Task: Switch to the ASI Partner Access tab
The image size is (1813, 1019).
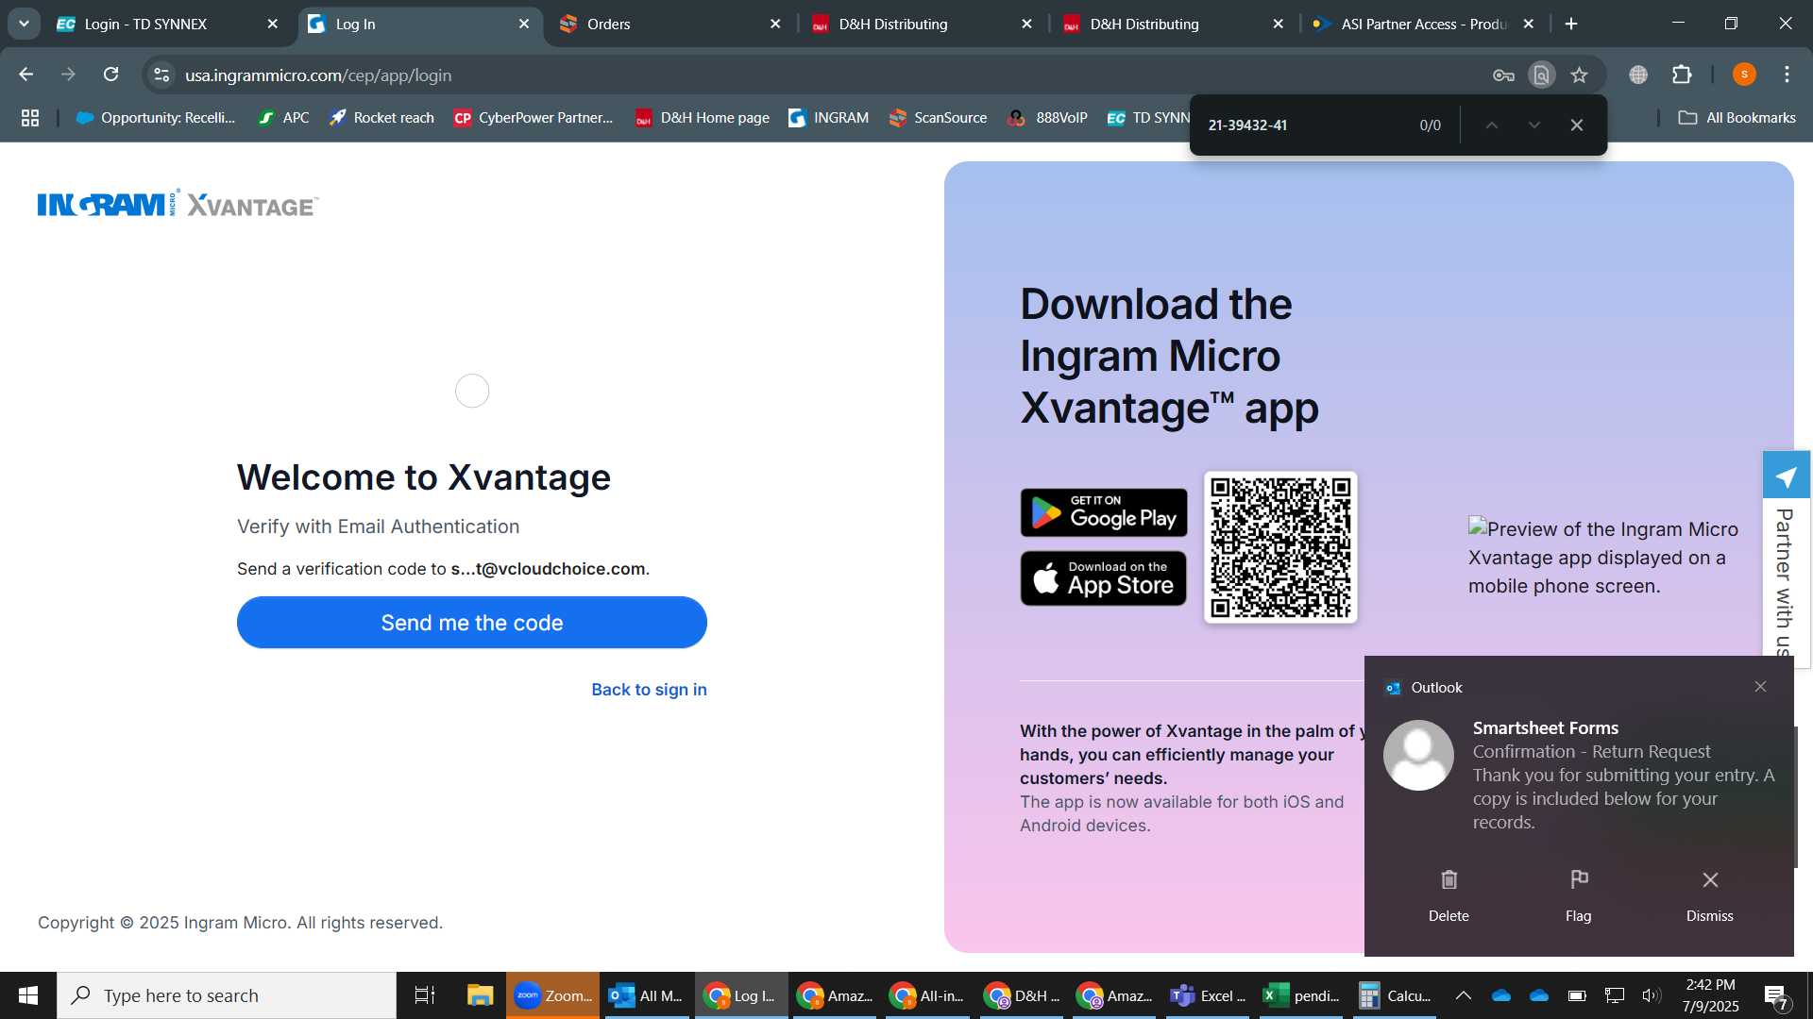Action: [x=1424, y=24]
